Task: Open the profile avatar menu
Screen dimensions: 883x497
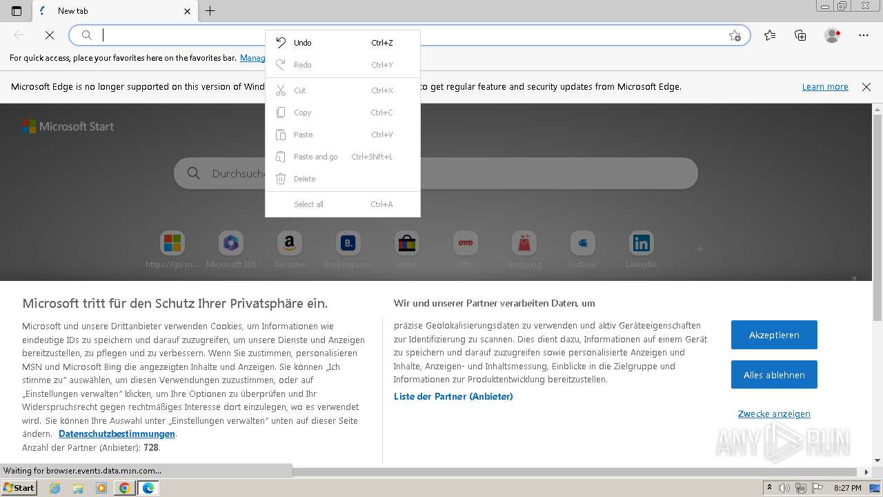Action: [x=832, y=35]
